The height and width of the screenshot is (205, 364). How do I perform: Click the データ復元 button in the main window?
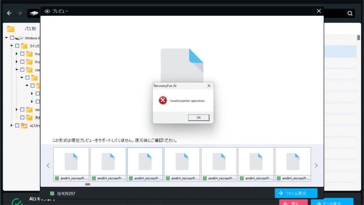[332, 202]
